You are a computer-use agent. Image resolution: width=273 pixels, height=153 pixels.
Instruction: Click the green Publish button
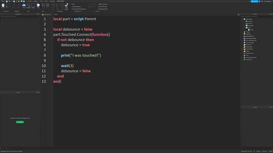click(x=20, y=122)
